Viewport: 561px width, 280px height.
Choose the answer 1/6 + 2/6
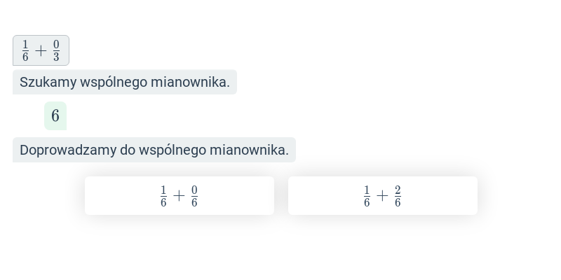click(382, 196)
